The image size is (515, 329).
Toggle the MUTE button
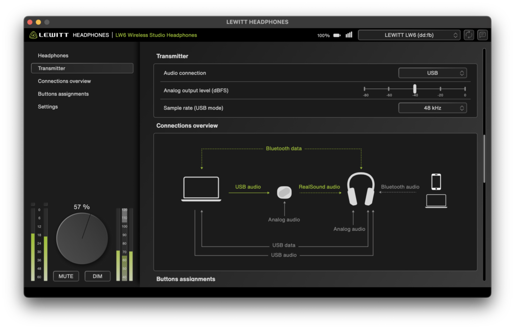pos(66,276)
